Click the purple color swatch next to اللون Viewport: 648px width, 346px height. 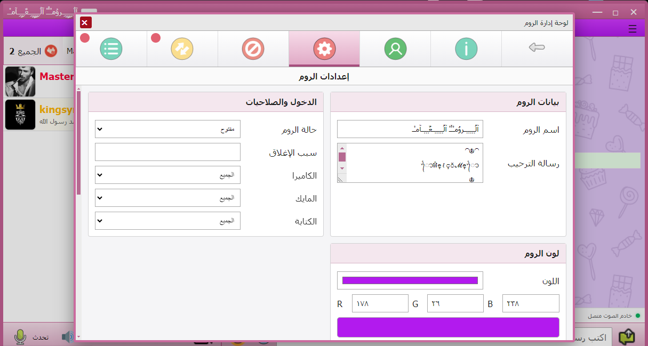coord(410,280)
